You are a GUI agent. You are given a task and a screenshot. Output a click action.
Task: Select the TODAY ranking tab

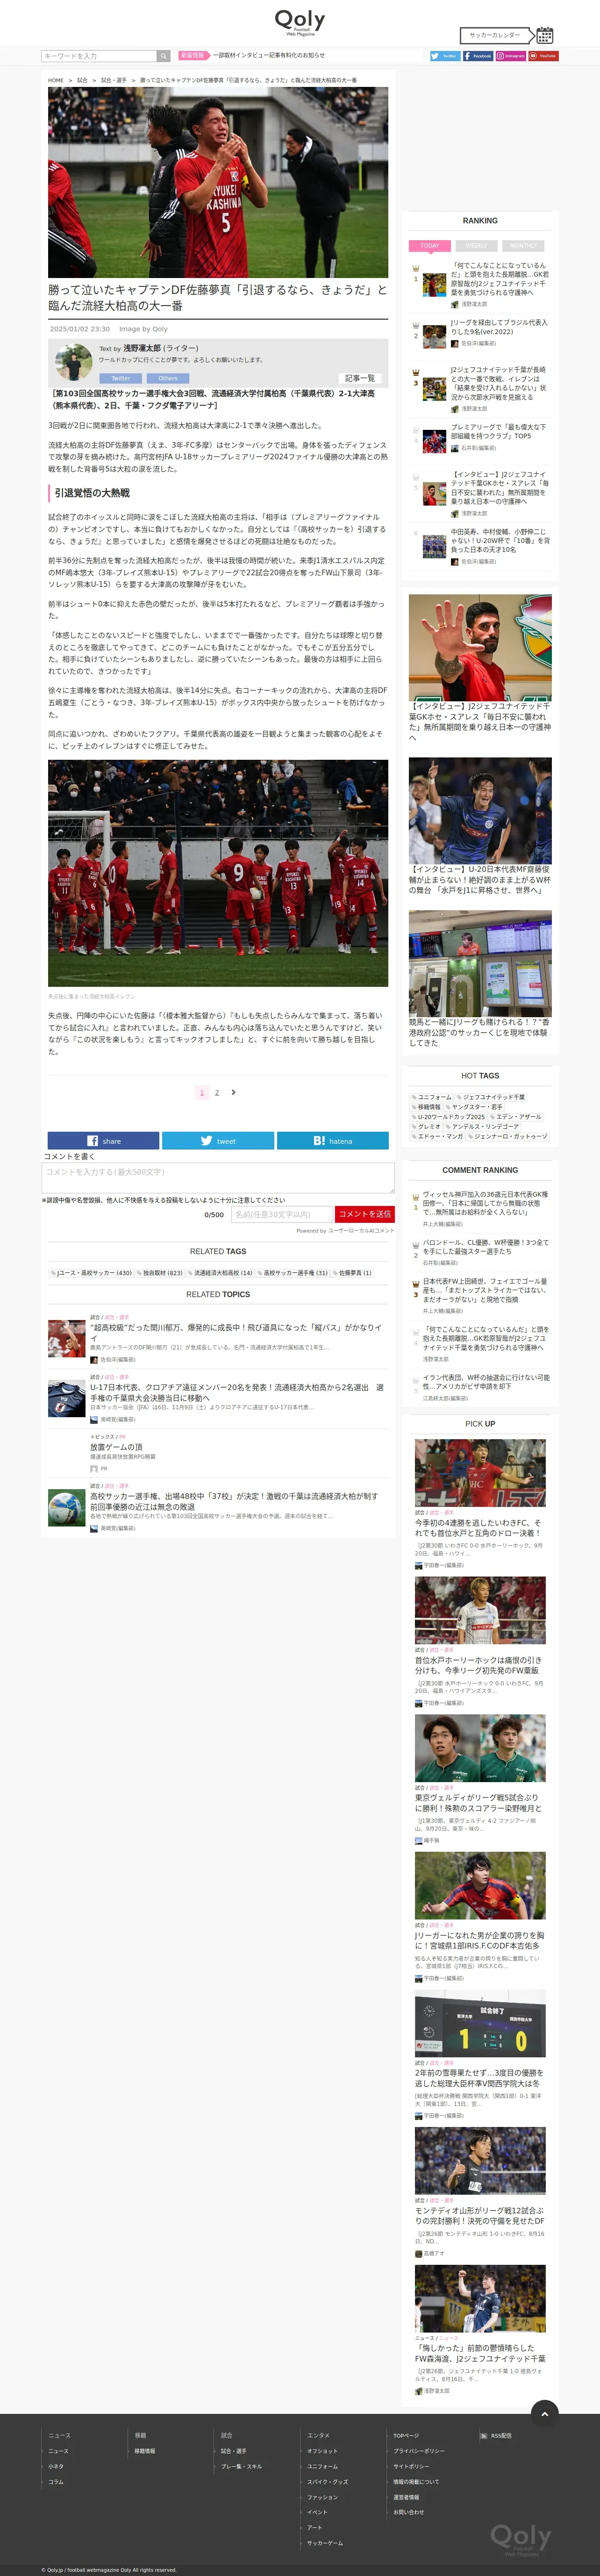pyautogui.click(x=430, y=245)
